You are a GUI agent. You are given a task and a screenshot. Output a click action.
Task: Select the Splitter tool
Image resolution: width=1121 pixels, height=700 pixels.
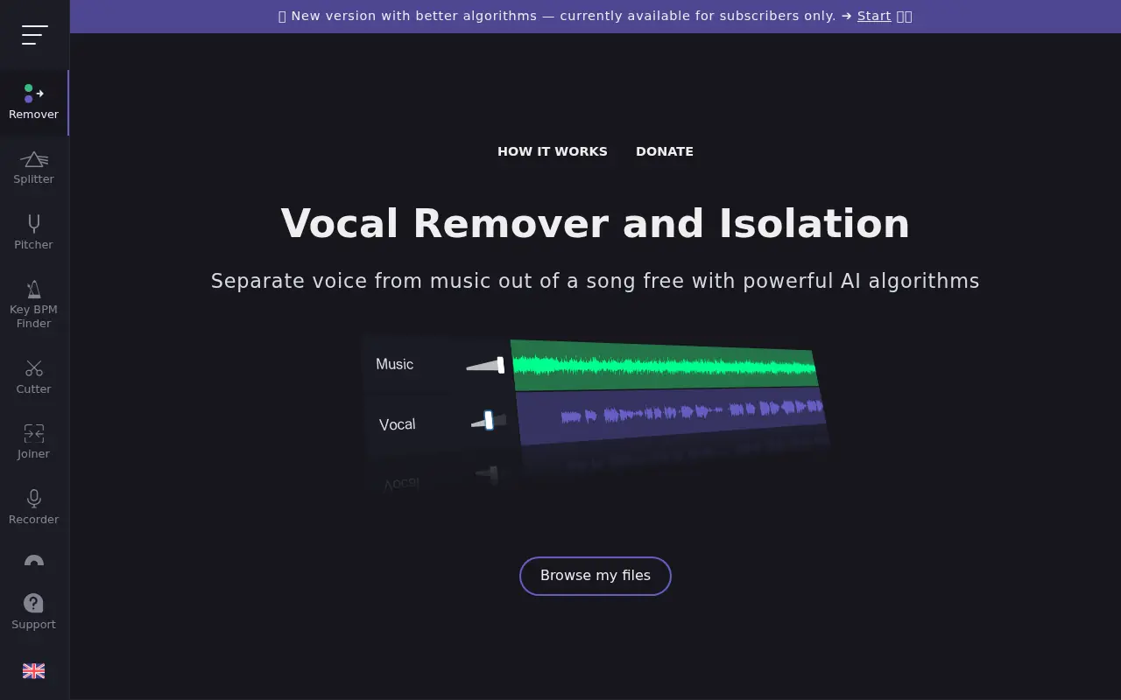pos(33,167)
